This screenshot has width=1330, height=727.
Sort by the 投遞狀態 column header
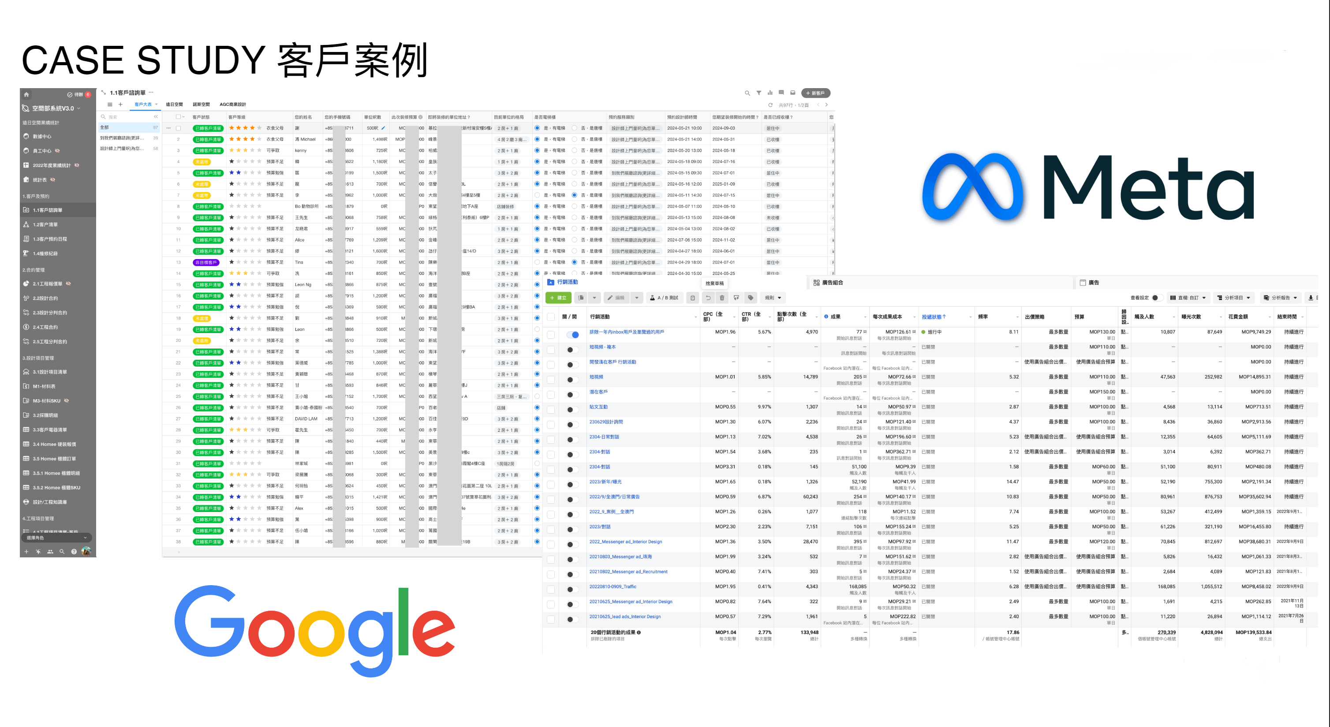click(934, 317)
